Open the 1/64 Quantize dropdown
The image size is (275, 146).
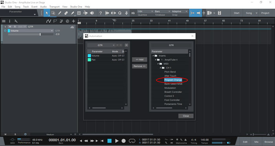coord(145,11)
